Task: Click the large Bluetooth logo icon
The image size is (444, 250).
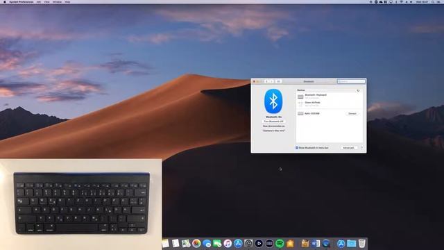Action: coord(273,101)
